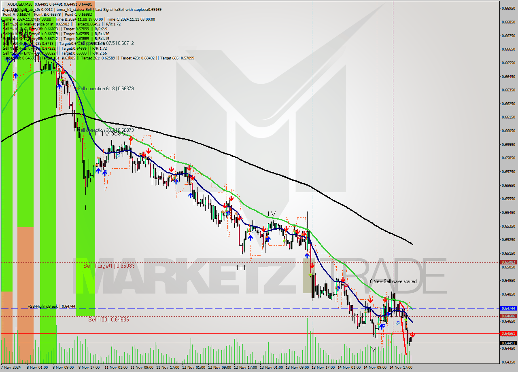Click the '11 Nov 01:00' time axis label
Screen dimensions: 518x372
coord(116,368)
